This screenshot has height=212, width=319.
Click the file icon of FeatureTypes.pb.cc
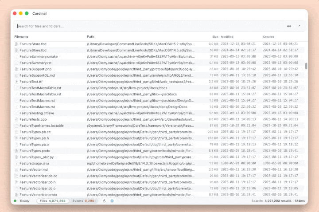[16, 132]
